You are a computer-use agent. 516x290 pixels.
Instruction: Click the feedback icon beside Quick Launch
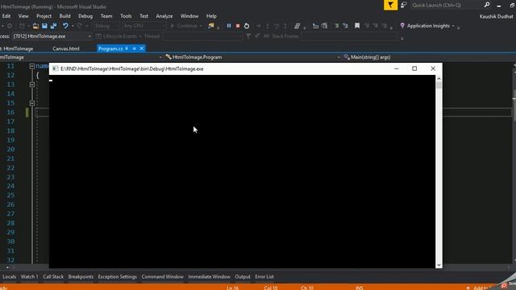403,5
